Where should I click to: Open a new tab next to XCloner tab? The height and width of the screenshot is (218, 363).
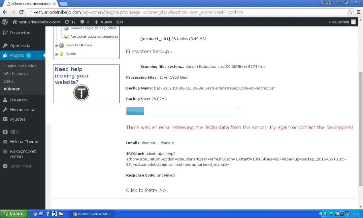click(63, 4)
